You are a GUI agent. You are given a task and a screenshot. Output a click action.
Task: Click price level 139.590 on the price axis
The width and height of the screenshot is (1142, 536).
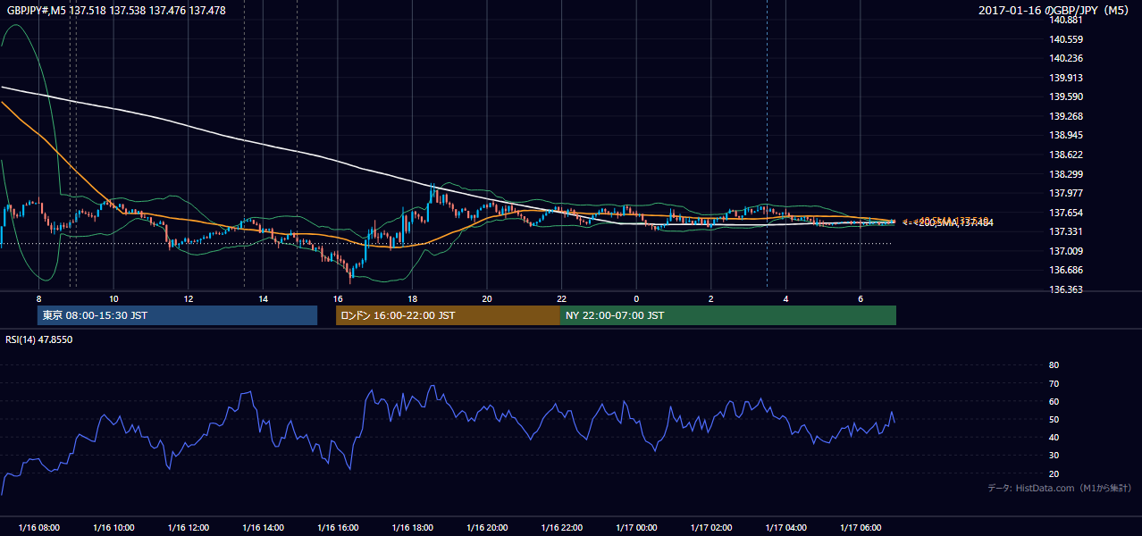[1066, 96]
